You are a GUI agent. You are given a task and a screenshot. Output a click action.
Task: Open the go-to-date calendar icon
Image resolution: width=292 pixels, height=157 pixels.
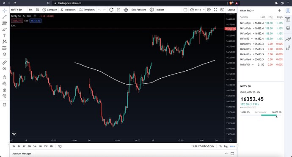(x=60, y=146)
